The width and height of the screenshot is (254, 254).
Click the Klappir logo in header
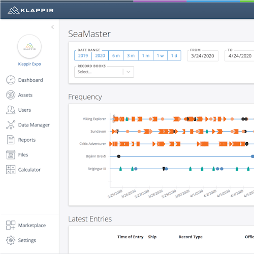pos(30,10)
